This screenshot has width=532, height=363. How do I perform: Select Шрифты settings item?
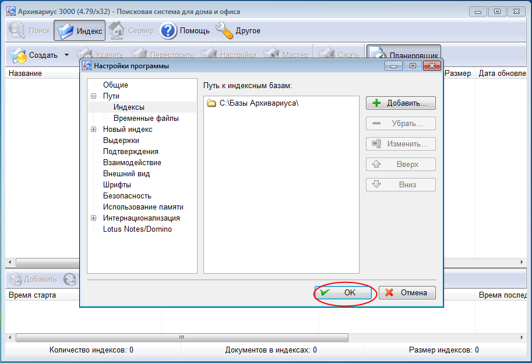click(117, 184)
